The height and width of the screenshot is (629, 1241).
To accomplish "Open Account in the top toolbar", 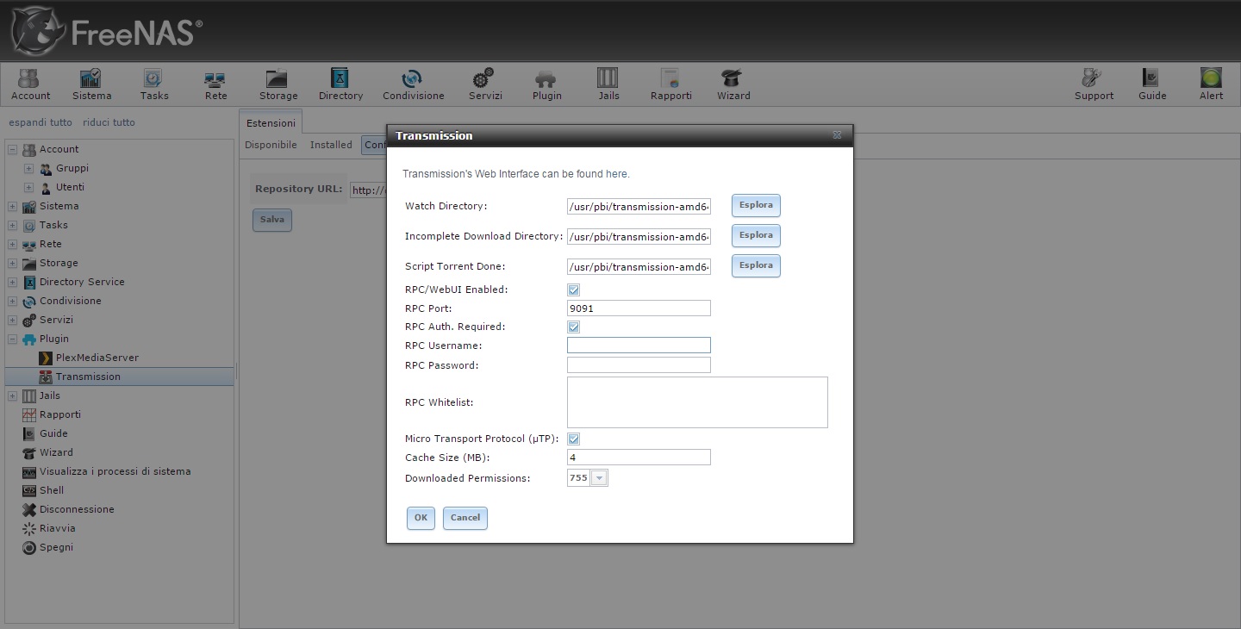I will tap(30, 84).
